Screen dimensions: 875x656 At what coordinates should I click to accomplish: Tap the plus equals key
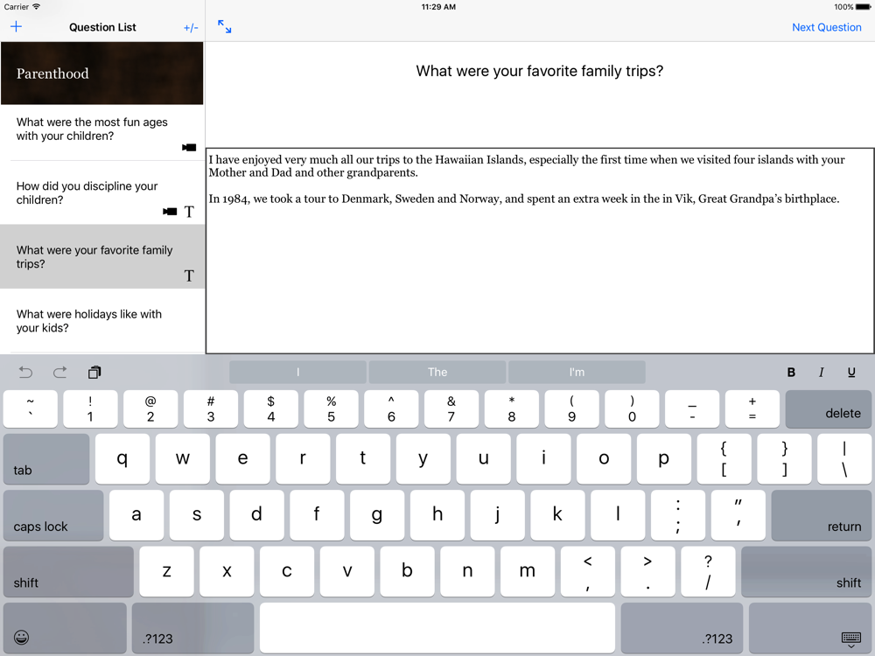coord(752,408)
